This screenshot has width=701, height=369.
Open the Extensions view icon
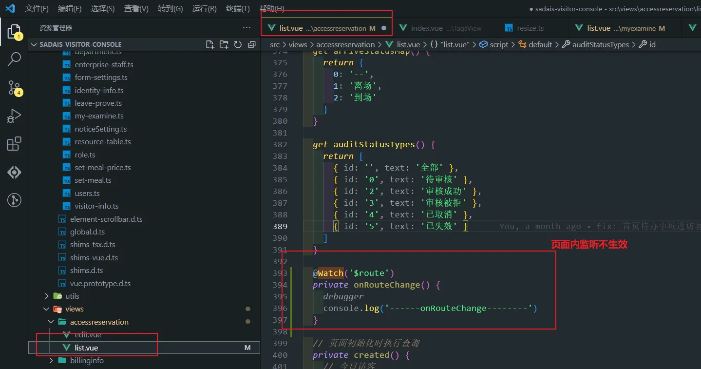(x=14, y=144)
